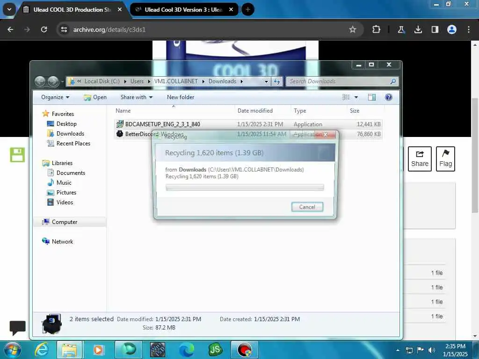The height and width of the screenshot is (359, 479).
Task: Select Libraries in the navigation pane
Action: tap(62, 163)
